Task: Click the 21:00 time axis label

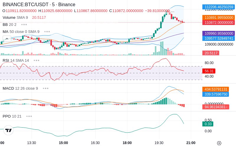Action: [191, 143]
